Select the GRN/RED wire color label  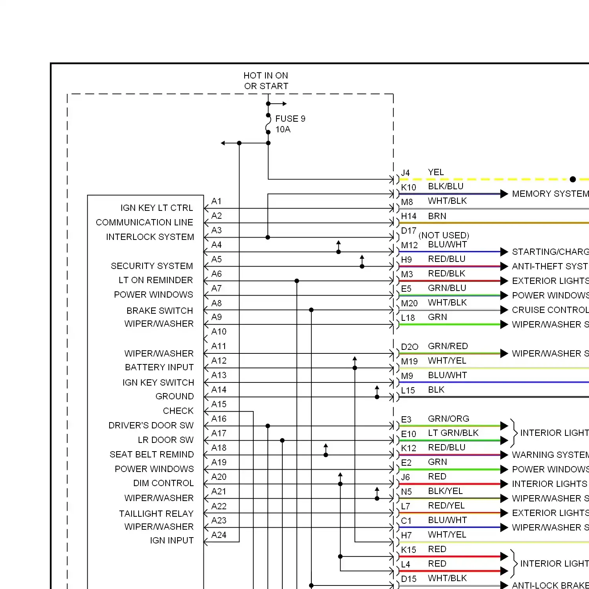click(448, 346)
